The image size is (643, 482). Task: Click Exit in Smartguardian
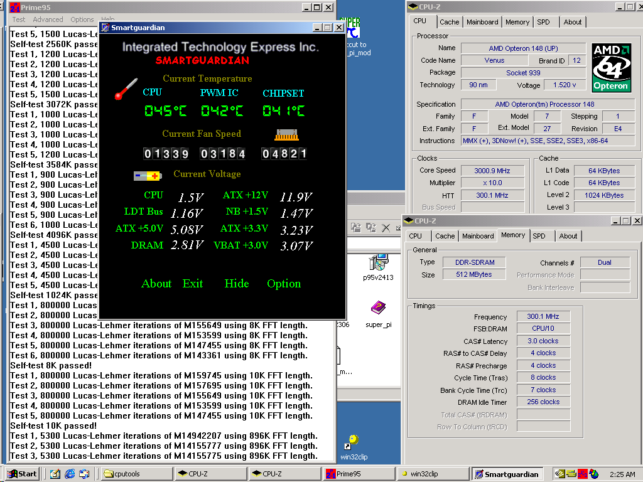(x=193, y=284)
